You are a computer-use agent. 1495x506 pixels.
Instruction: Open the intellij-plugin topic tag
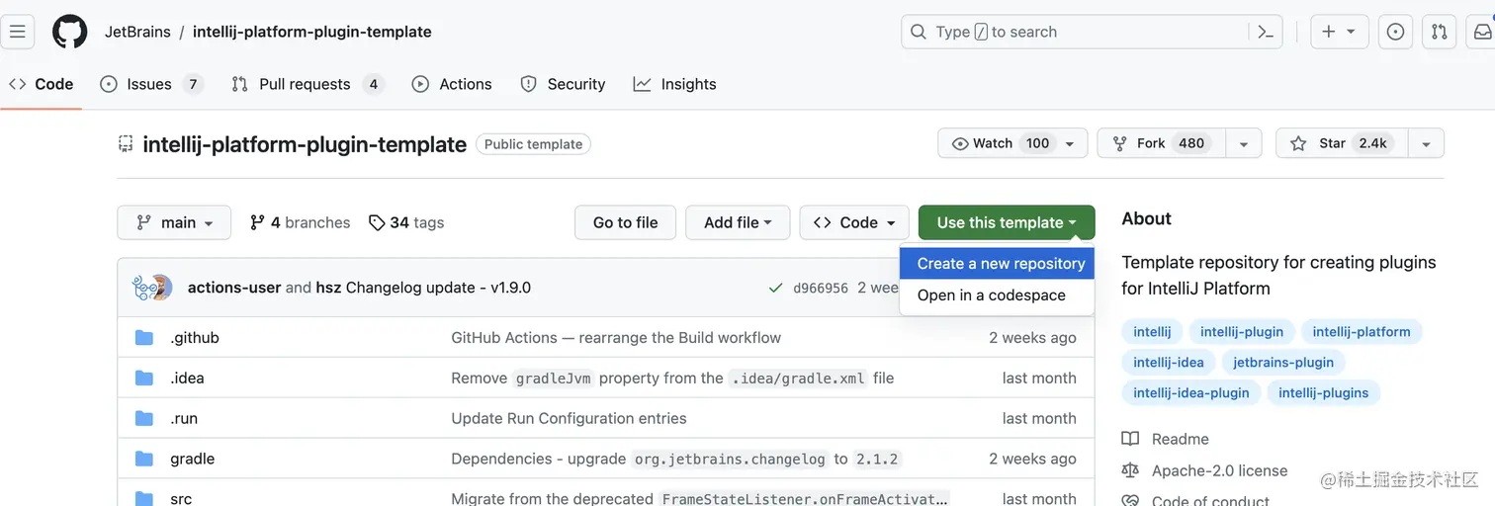[1242, 332]
